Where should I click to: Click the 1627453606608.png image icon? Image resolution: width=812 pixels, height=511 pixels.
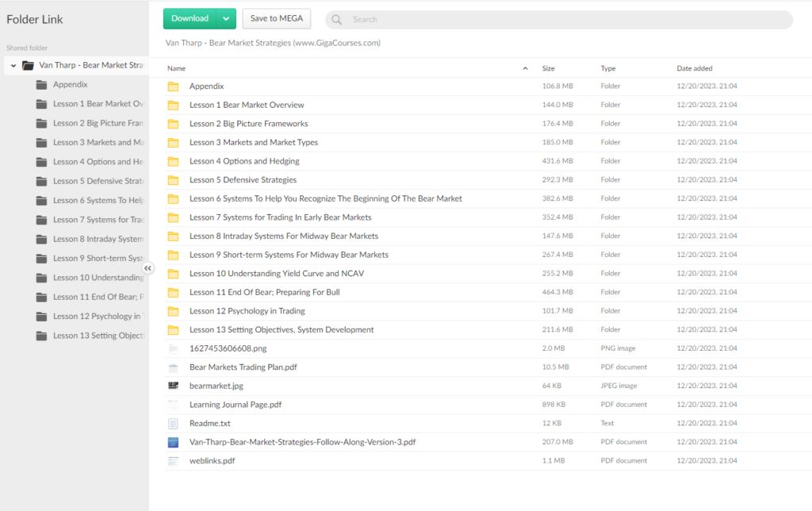click(173, 348)
